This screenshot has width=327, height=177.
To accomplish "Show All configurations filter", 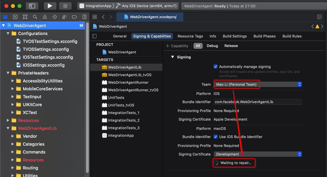I will 198,46.
